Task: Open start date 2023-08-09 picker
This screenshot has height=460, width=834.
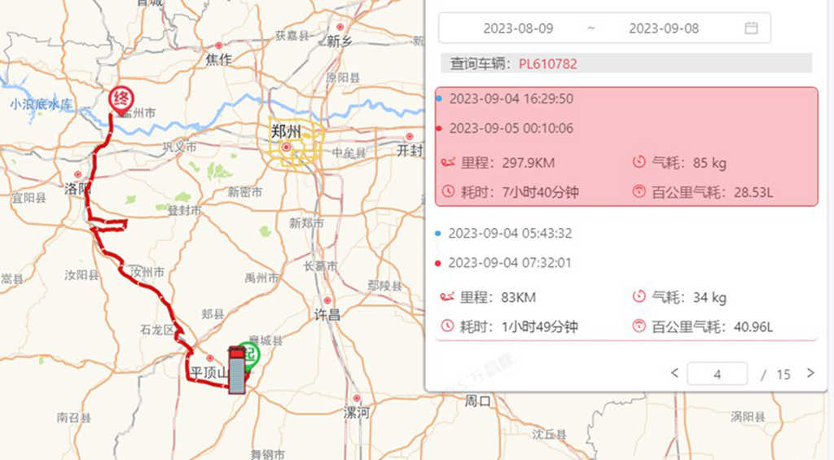Action: click(518, 28)
